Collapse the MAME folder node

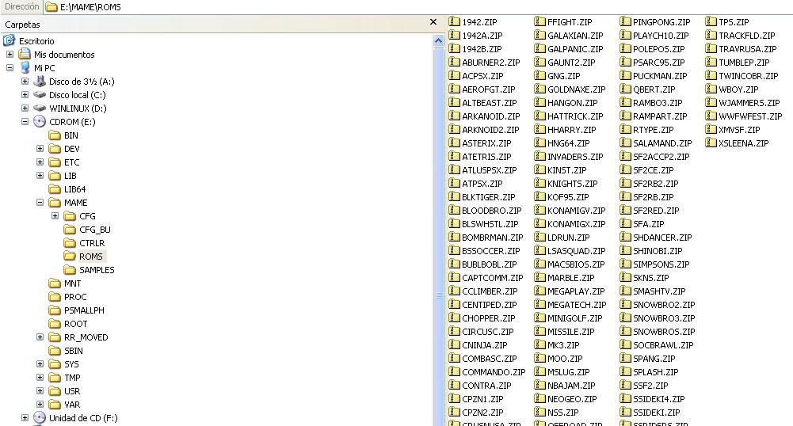[x=40, y=202]
